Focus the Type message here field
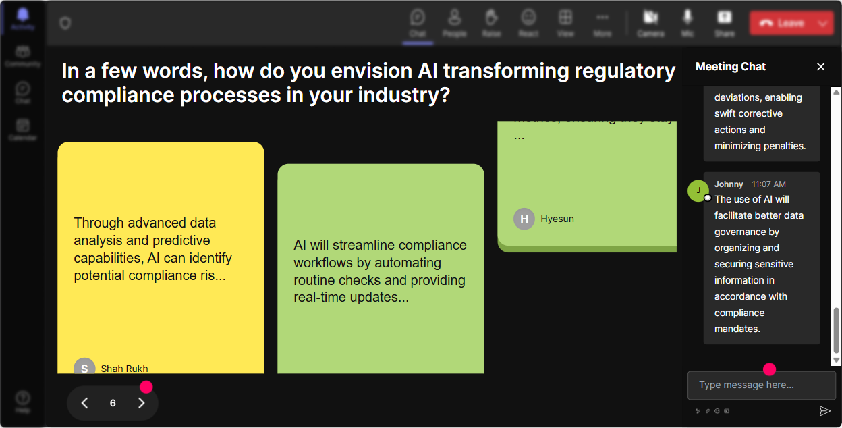 coord(762,385)
